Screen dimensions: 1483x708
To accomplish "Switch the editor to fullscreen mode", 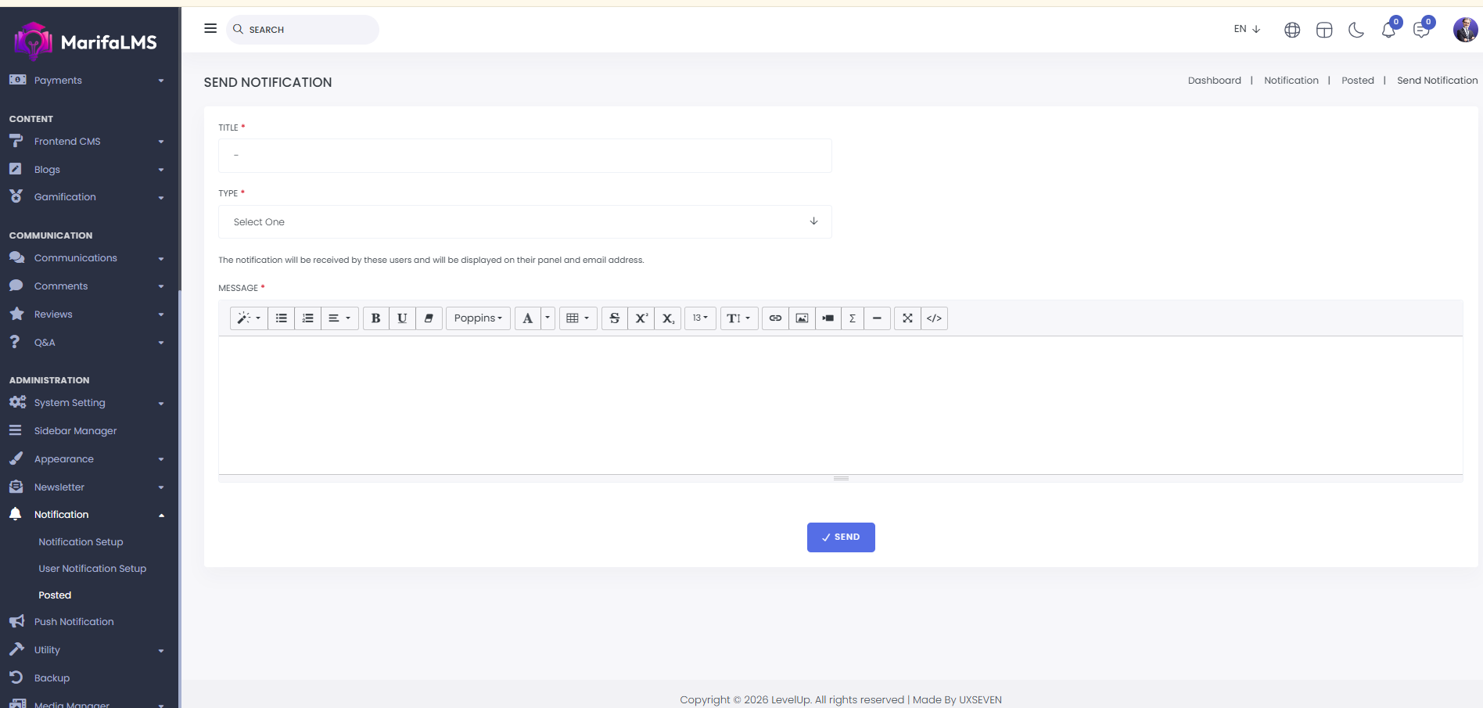I will tap(907, 318).
